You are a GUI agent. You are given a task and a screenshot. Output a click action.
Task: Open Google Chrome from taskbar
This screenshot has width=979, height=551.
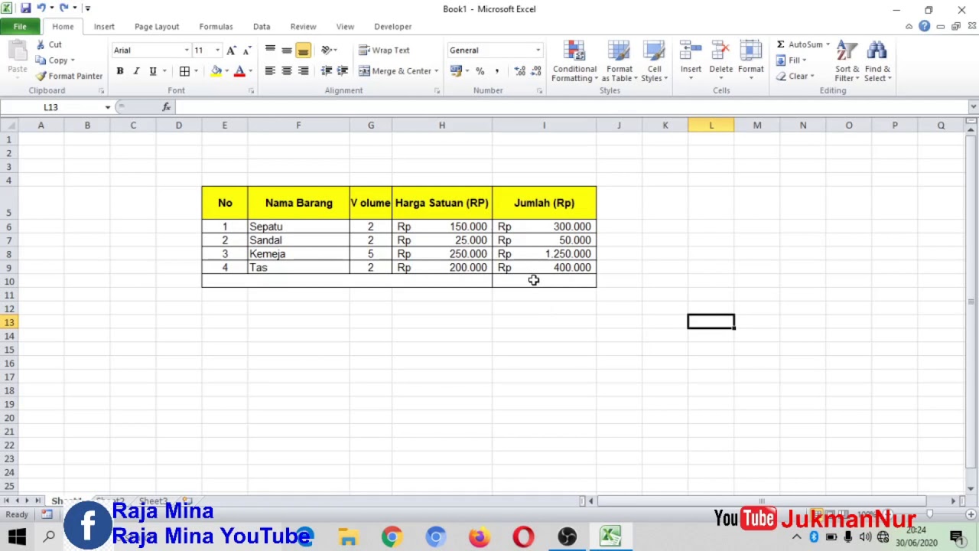392,536
